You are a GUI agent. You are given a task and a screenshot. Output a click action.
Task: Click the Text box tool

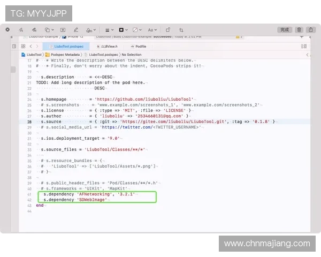(63, 30)
